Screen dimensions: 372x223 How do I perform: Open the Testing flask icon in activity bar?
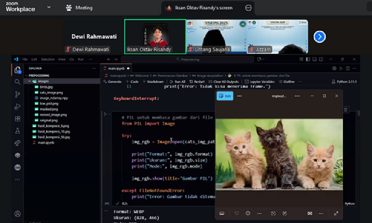click(x=17, y=131)
